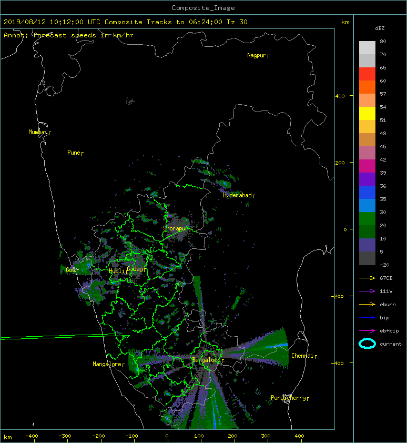407x443 pixels.
Task: Select the light blue 35 dBZ color swatch
Action: coord(367,206)
